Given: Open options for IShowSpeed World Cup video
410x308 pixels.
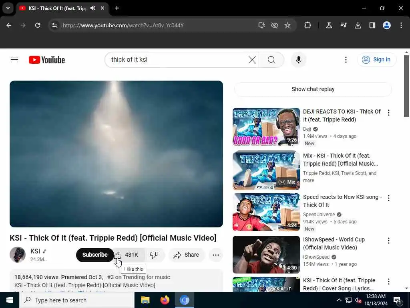Looking at the screenshot, I should coord(388,241).
